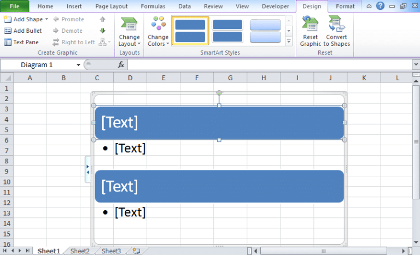Switch to Sheet2 tab
This screenshot has height=255, width=420.
(x=80, y=251)
